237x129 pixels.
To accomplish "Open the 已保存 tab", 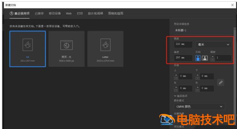I will point(39,13).
